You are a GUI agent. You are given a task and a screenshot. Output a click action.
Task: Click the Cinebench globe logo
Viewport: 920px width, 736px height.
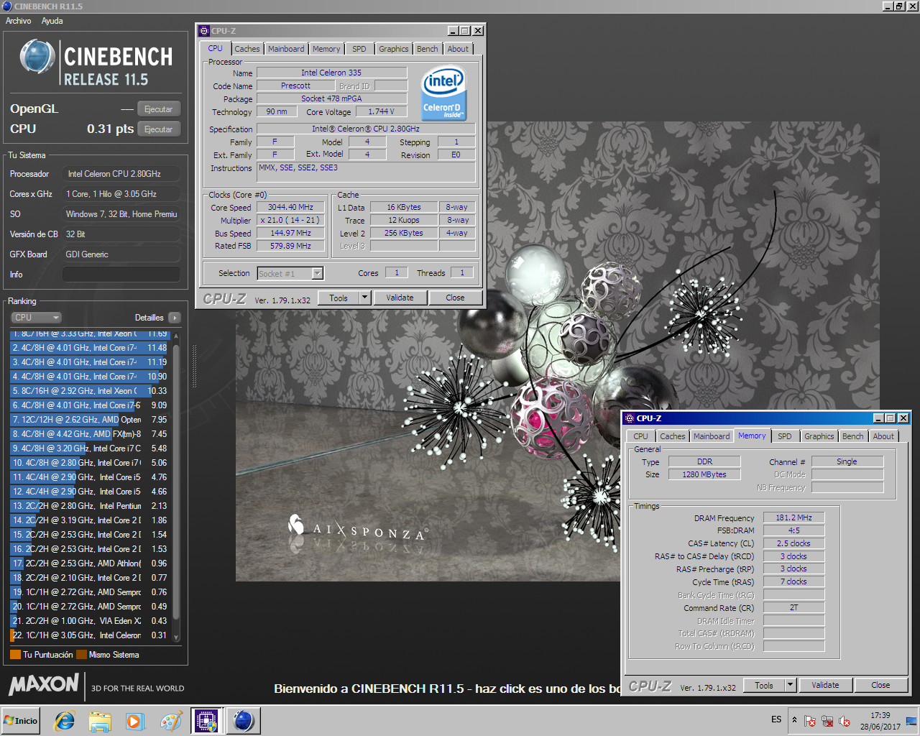37,57
